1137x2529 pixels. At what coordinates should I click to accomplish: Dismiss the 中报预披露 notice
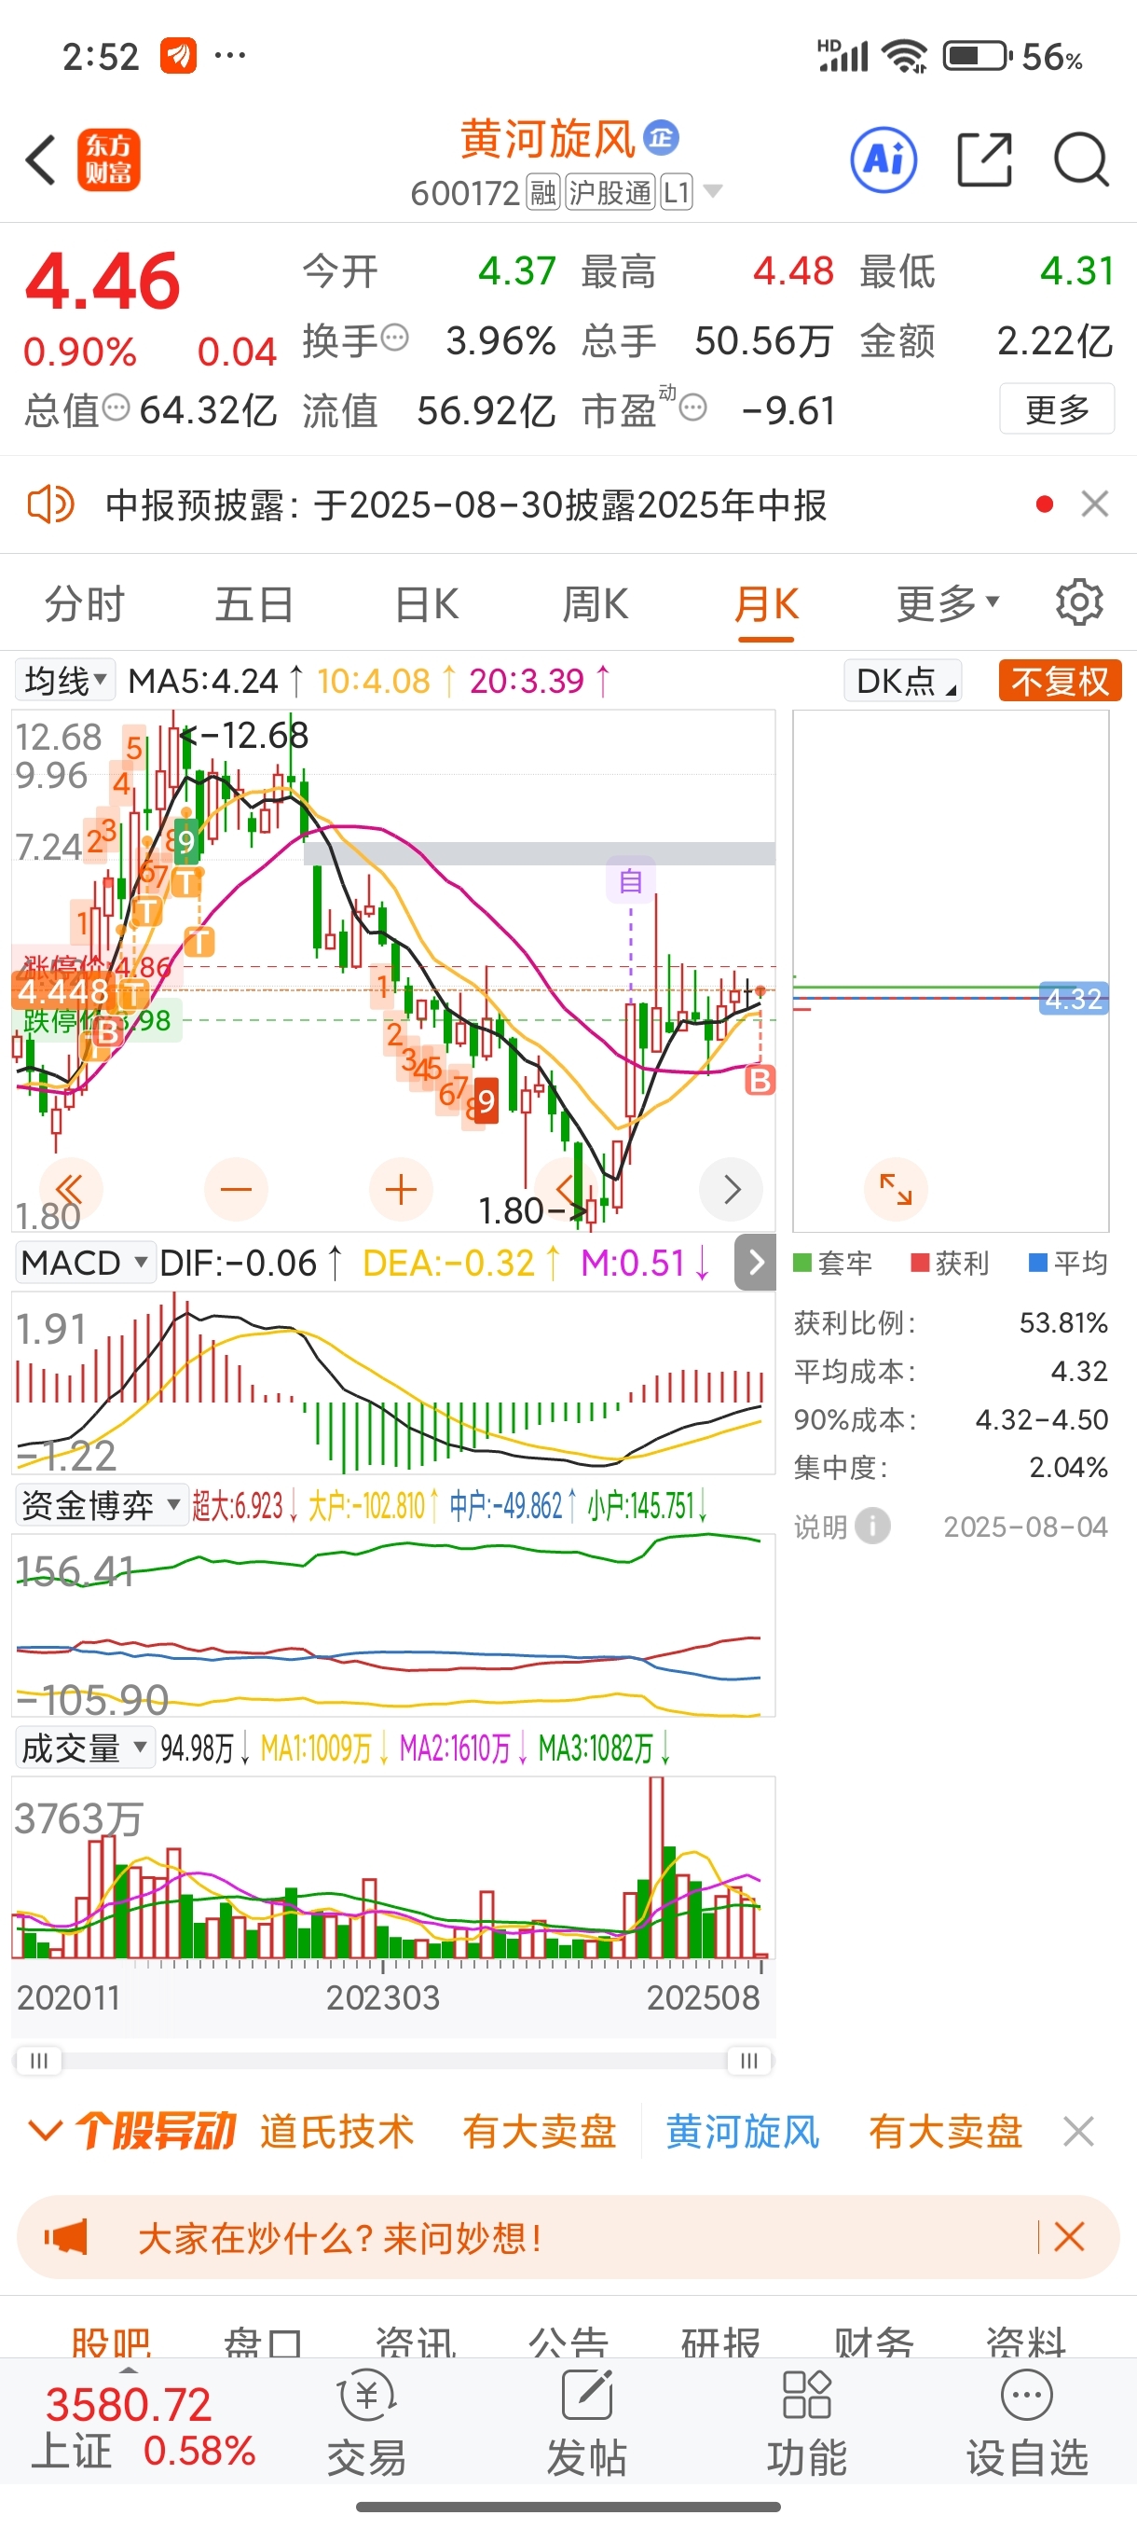1095,504
